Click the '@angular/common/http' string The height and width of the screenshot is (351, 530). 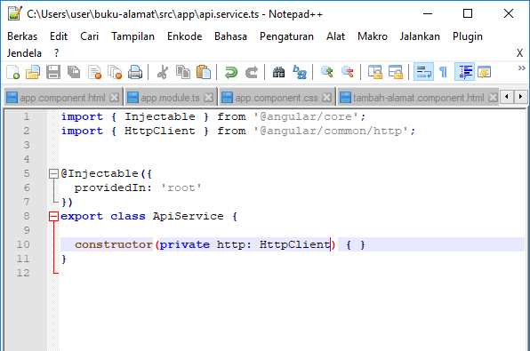[x=331, y=131]
